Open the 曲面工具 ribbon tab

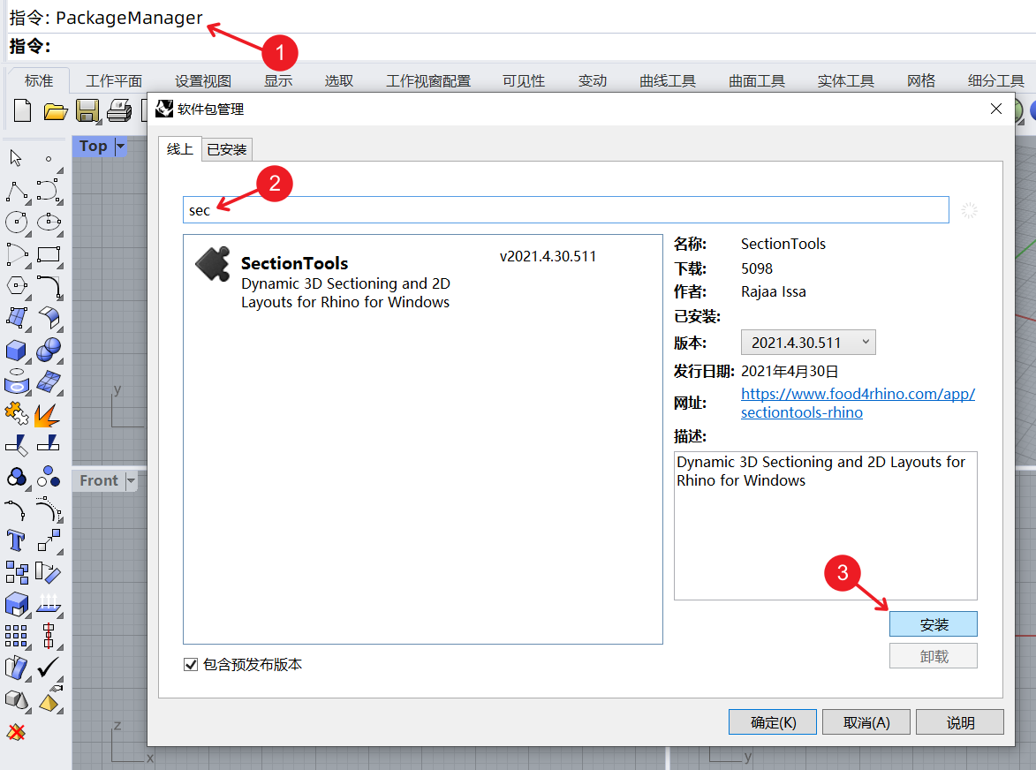click(757, 79)
